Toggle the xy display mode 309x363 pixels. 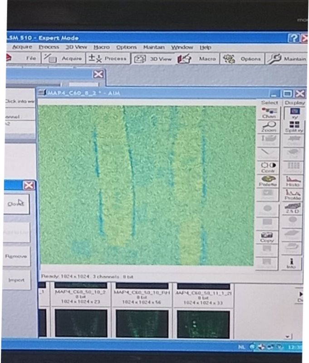294,113
